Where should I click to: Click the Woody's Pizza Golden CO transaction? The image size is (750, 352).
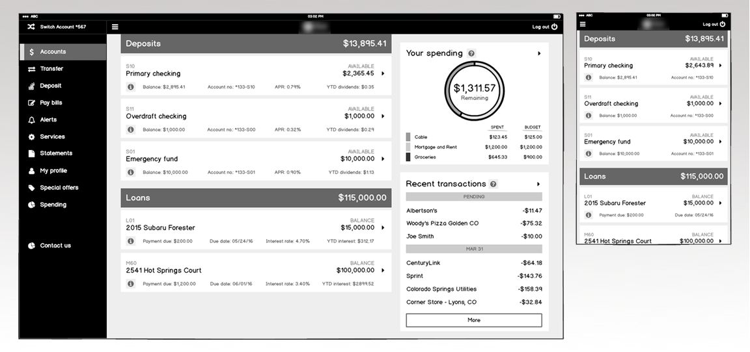tap(474, 223)
